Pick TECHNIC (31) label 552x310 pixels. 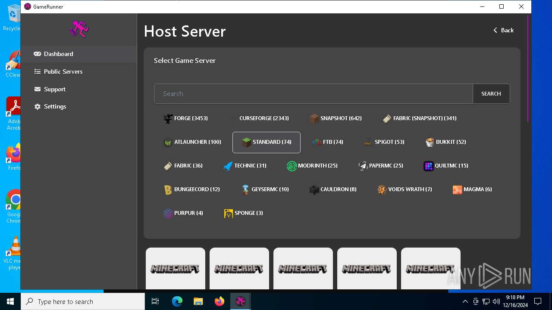250,165
